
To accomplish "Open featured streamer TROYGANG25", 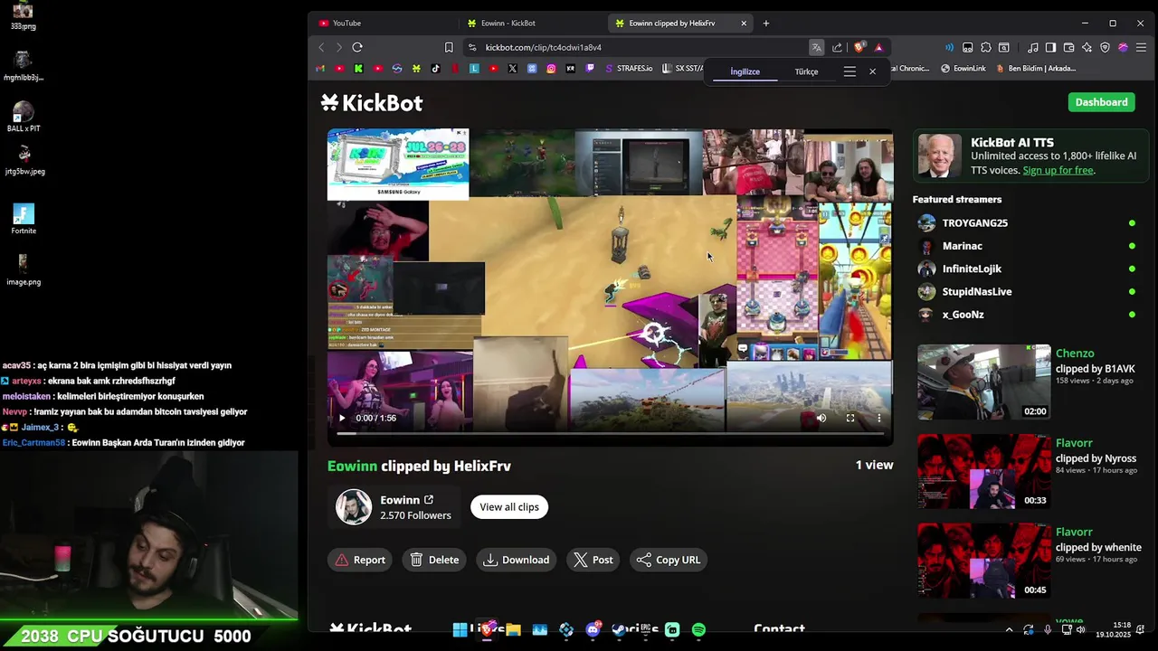I will (x=974, y=222).
